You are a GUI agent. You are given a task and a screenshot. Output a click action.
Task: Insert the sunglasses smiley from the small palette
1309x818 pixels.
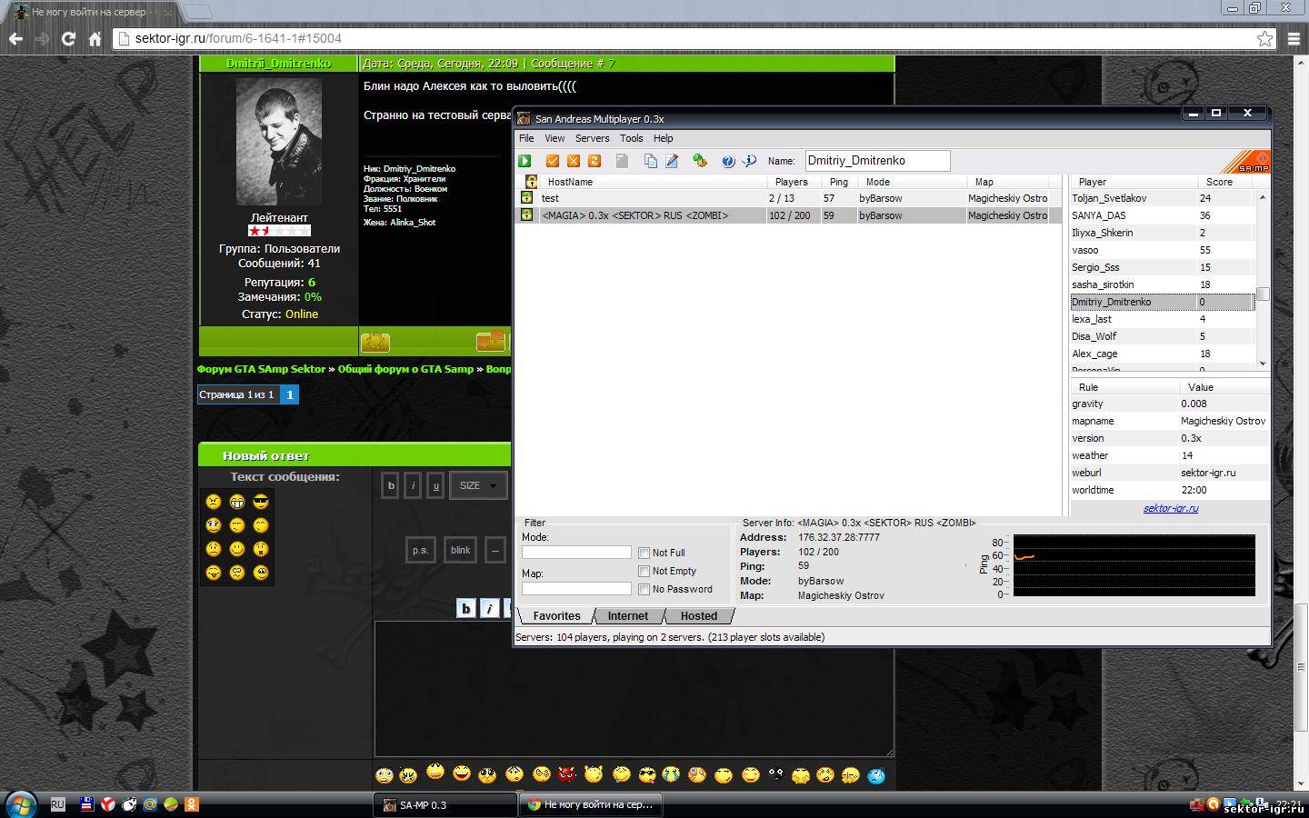tap(261, 502)
